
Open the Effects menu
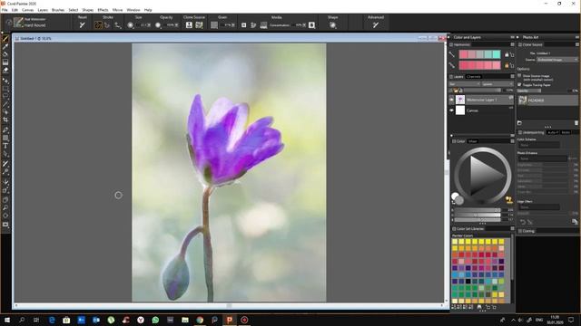[x=103, y=10]
